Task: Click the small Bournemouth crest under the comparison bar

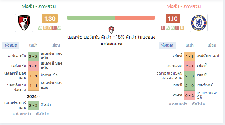Action: 111,30
